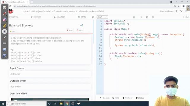This screenshot has height=106, width=190.
Task: Show the Status output tab
Action: 140,98
